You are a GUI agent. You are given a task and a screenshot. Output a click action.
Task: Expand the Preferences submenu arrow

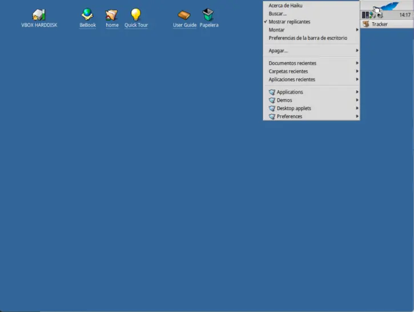tap(357, 116)
